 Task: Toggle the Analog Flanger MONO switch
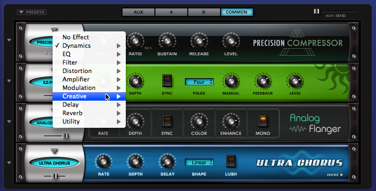pos(263,121)
